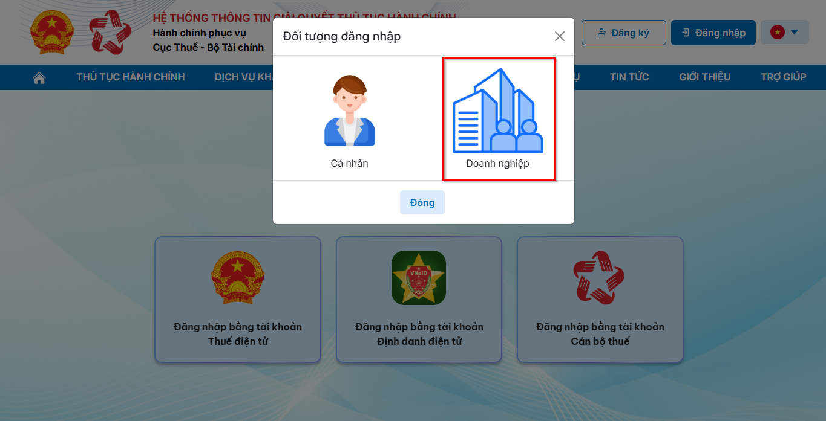Screen dimensions: 826x421
Task: Open the language flag dropdown
Action: (x=785, y=32)
